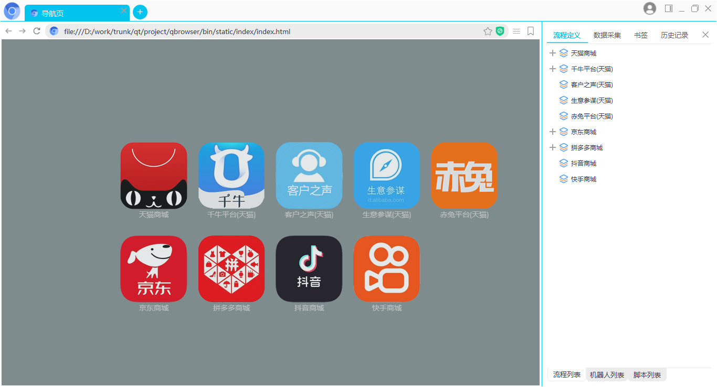Switch to the 流程定义 tab
This screenshot has height=387, width=717.
pos(567,35)
